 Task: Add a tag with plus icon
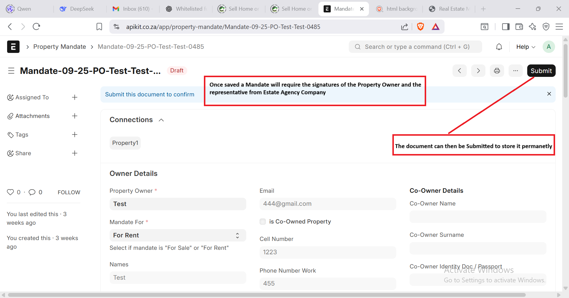click(x=75, y=135)
